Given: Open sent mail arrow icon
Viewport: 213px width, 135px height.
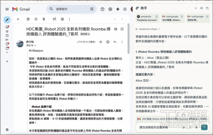Looking at the screenshot, I should 7,40.
